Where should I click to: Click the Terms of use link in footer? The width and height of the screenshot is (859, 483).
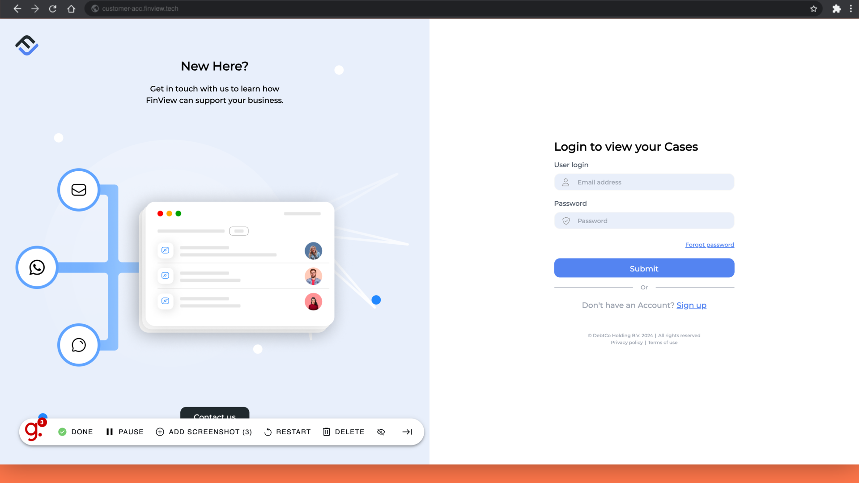663,343
